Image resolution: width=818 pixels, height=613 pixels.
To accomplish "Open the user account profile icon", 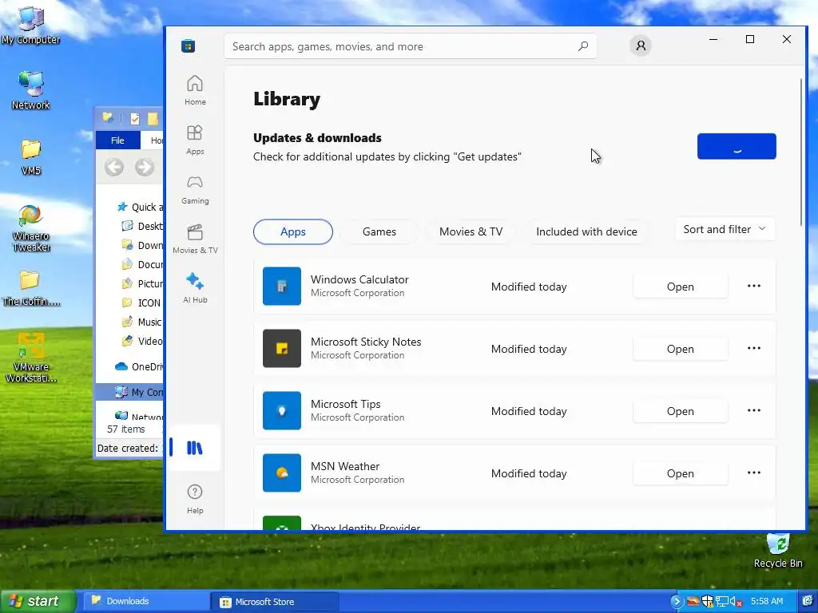I will (641, 45).
